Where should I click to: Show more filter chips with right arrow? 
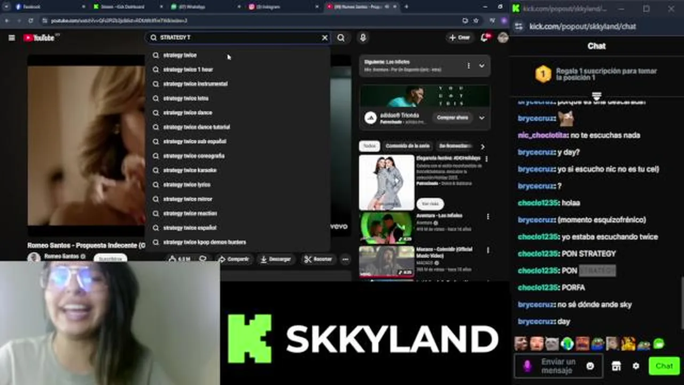pos(483,147)
